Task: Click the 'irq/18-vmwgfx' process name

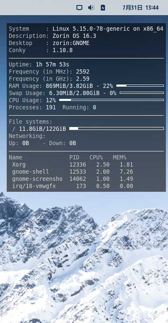Action: (x=34, y=186)
